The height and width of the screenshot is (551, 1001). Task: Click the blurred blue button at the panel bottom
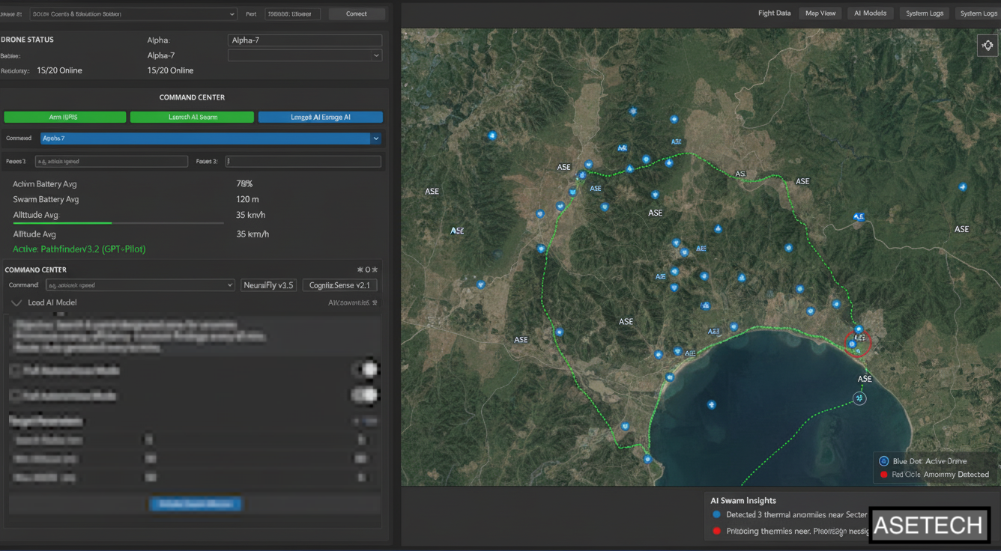coord(196,505)
